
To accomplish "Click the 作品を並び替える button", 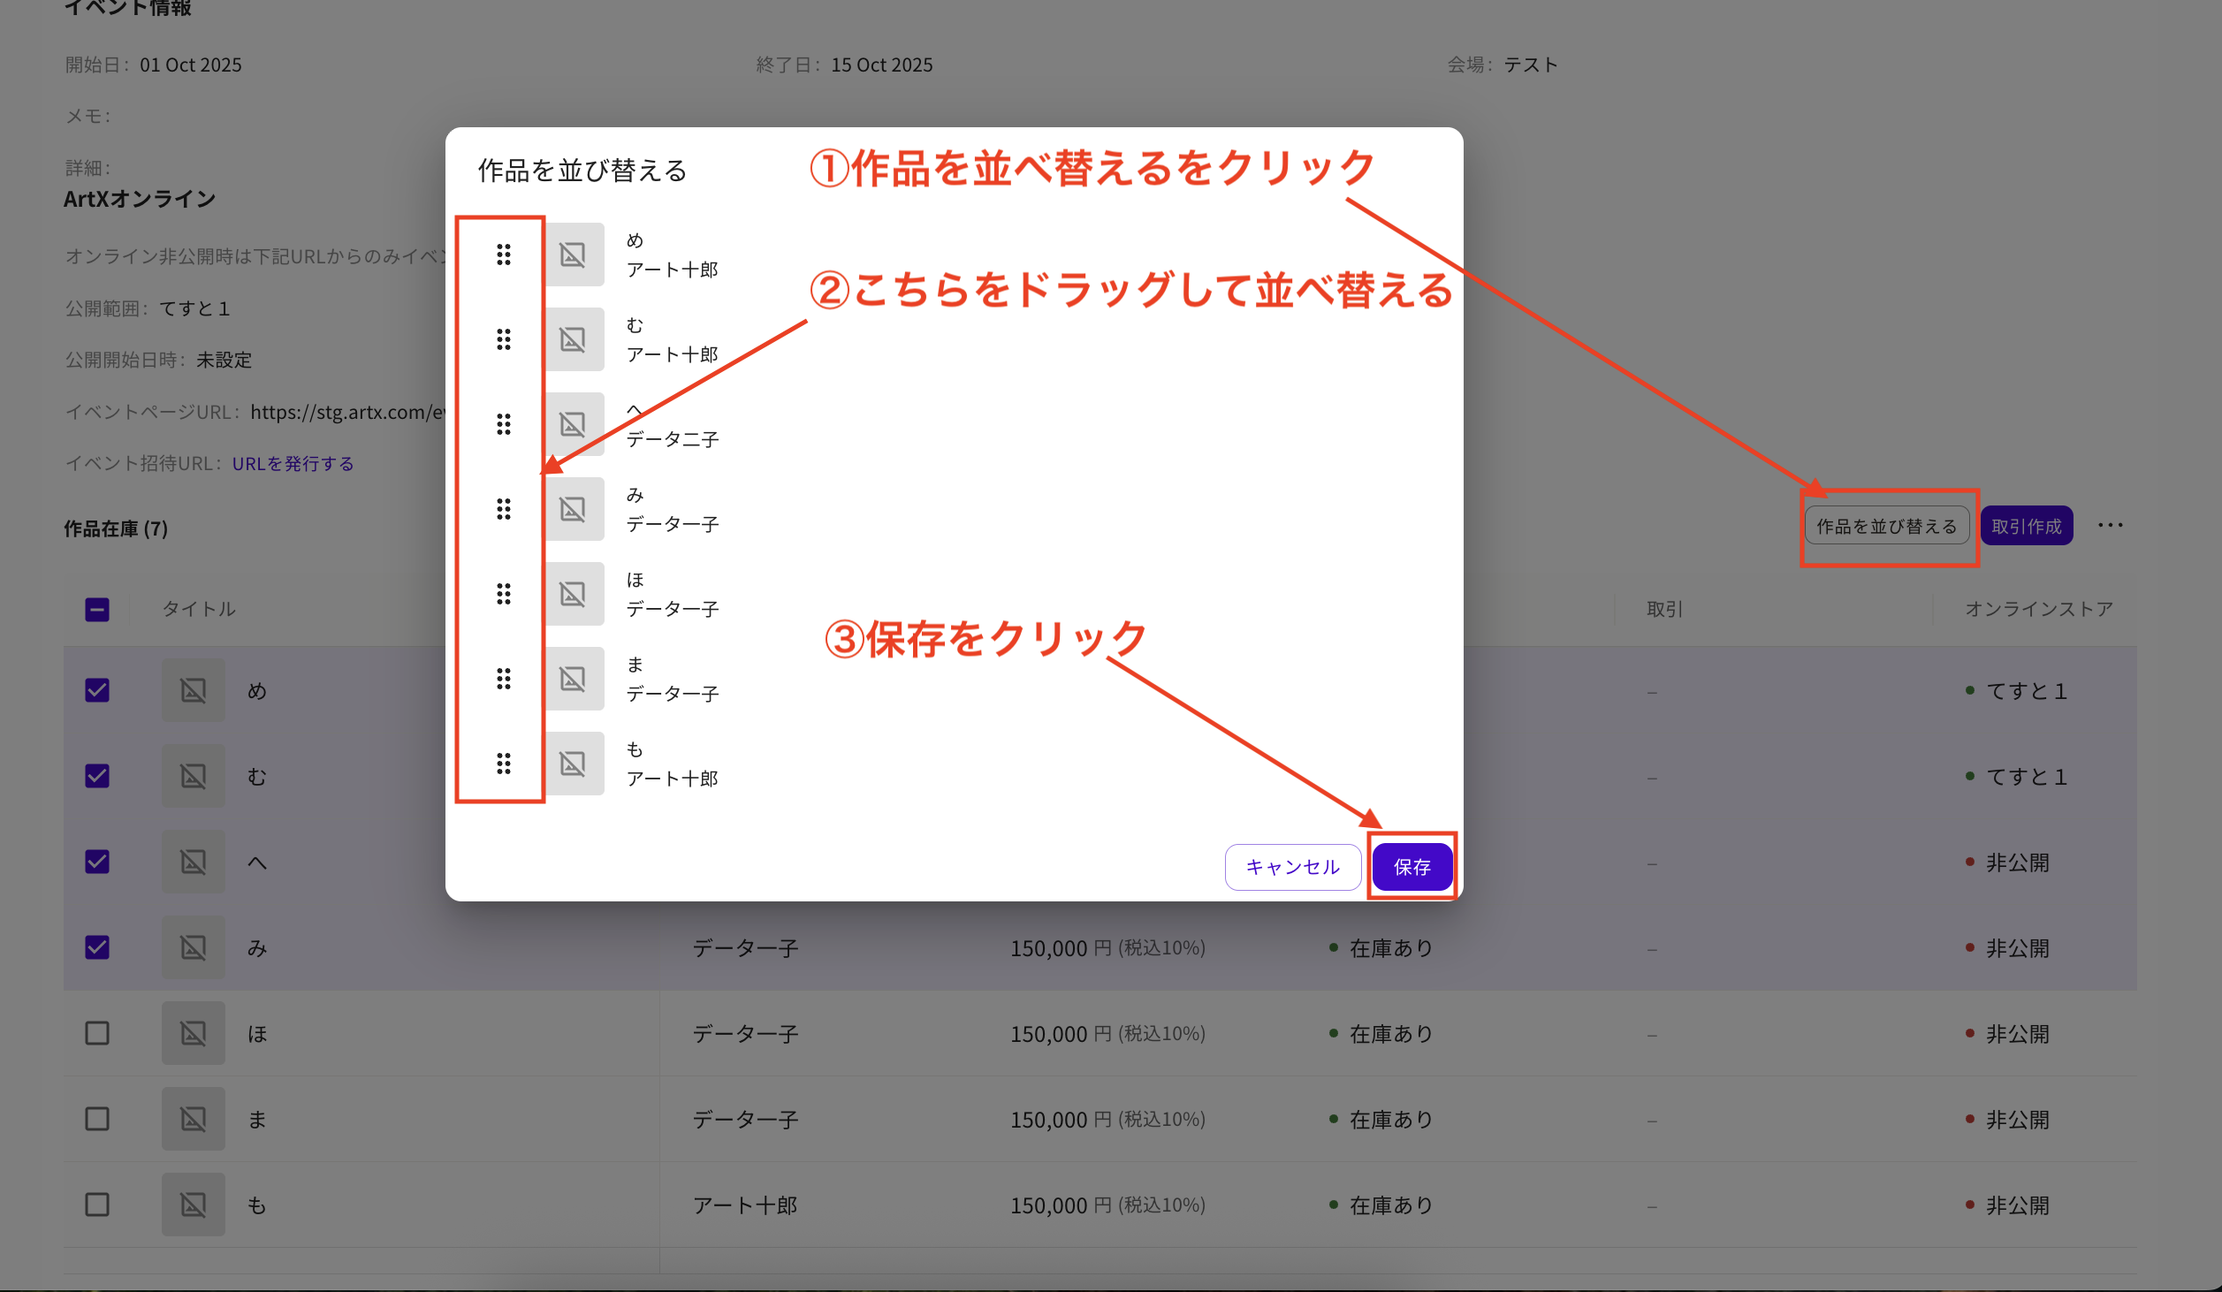I will (x=1886, y=527).
